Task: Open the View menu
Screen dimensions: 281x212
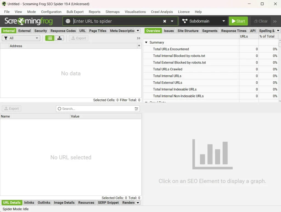Action: coord(18,12)
